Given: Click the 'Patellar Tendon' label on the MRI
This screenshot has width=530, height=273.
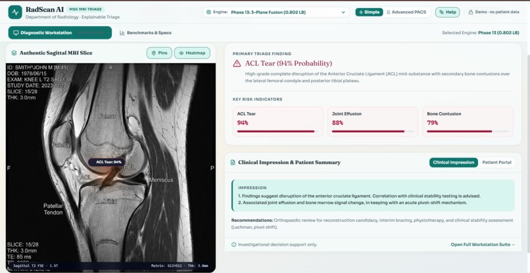Looking at the screenshot, I should [53, 209].
